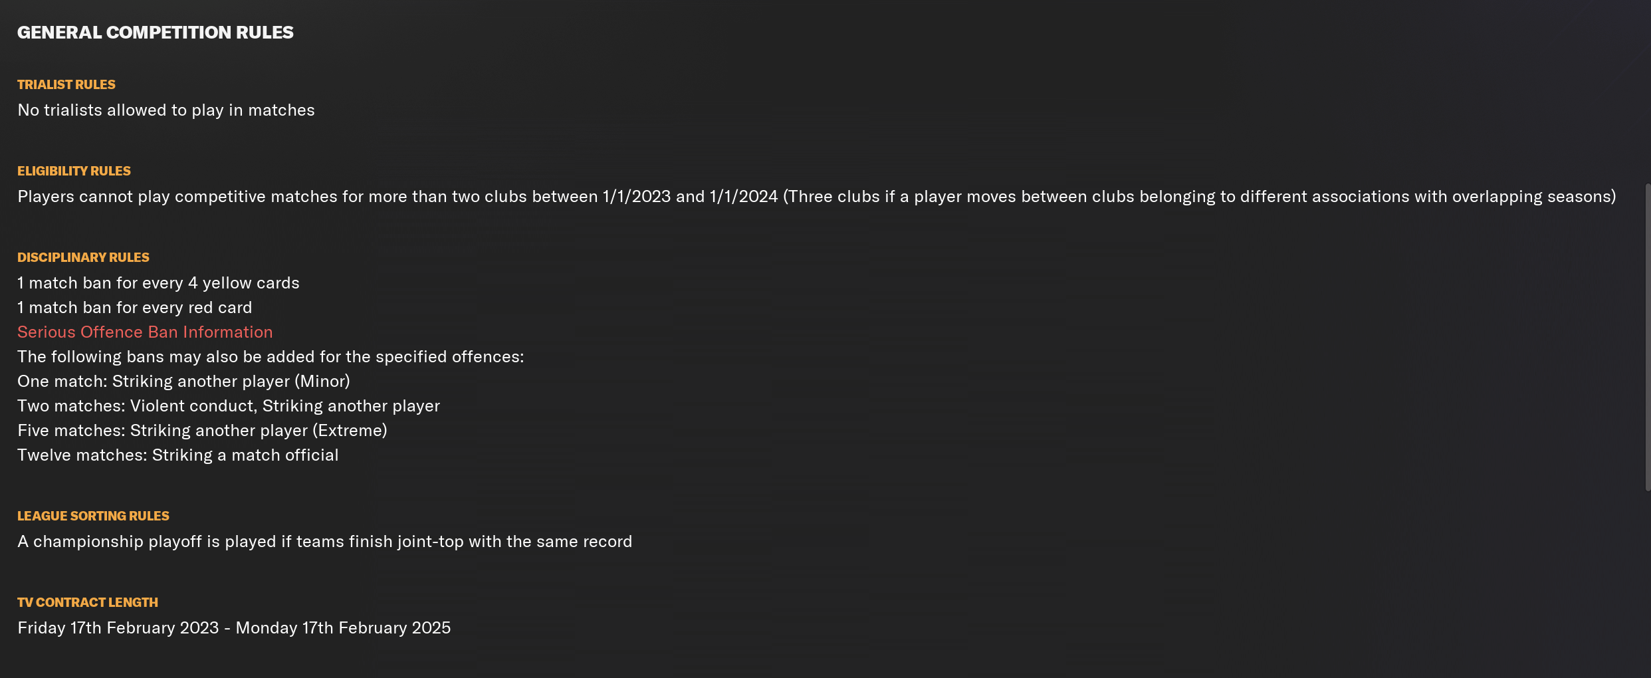Select the TV Contract Length heading
This screenshot has width=1651, height=678.
click(x=88, y=602)
